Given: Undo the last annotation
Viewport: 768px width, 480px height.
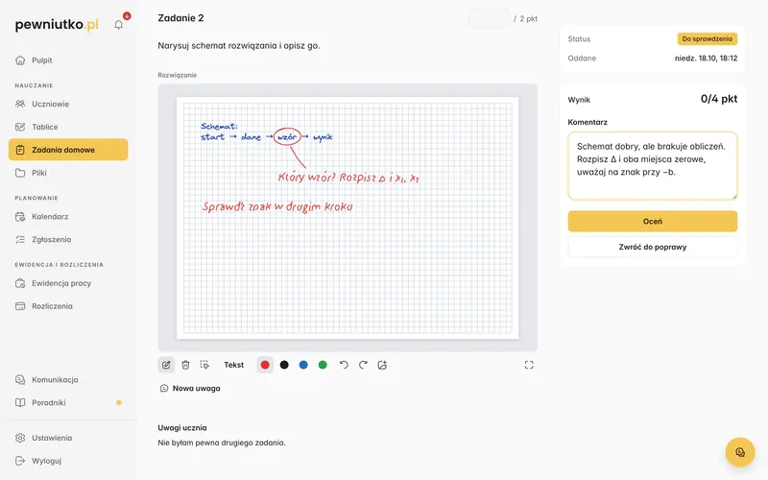Looking at the screenshot, I should pos(344,365).
